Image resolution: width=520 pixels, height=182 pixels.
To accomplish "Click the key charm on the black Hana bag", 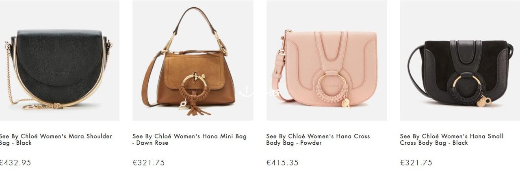I will (485, 101).
